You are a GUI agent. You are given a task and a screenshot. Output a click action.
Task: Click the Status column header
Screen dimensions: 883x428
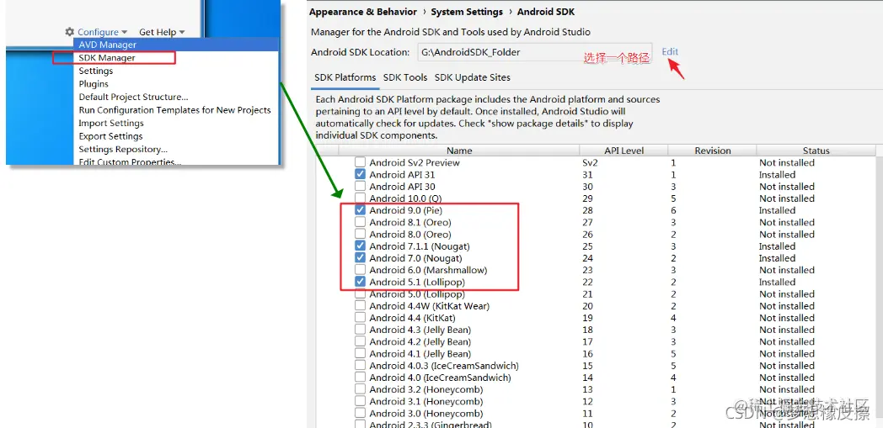(816, 151)
